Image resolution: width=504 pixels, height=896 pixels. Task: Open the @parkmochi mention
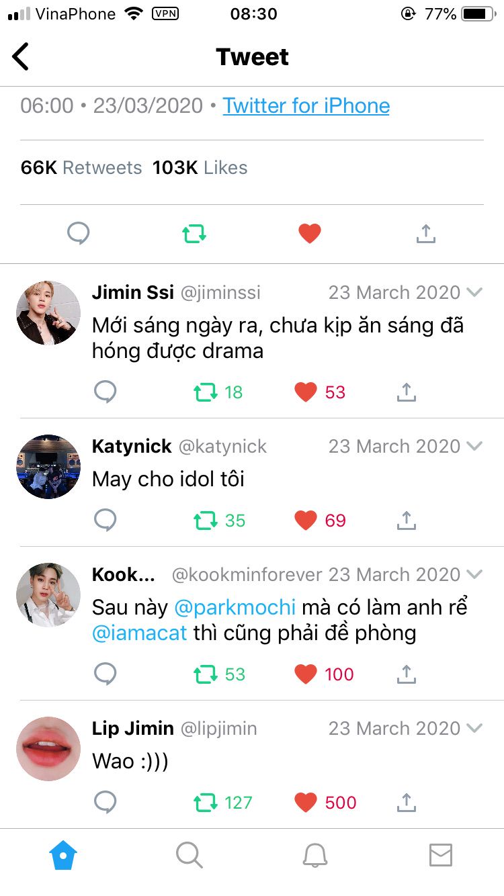pyautogui.click(x=235, y=607)
